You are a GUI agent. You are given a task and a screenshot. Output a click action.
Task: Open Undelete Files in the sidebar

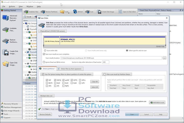point(10,29)
